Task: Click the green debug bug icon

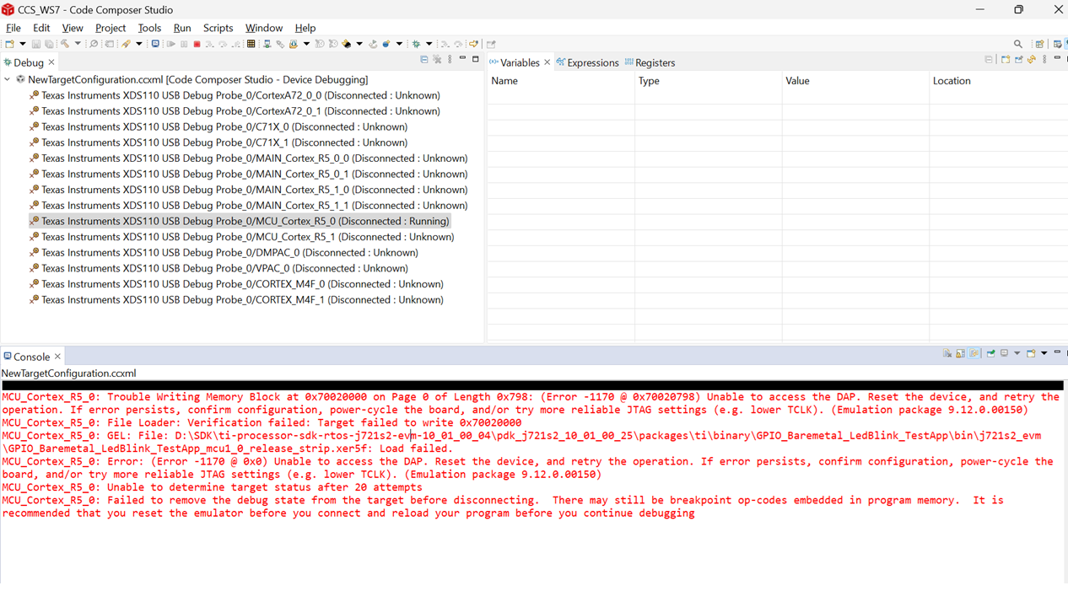Action: coord(416,44)
